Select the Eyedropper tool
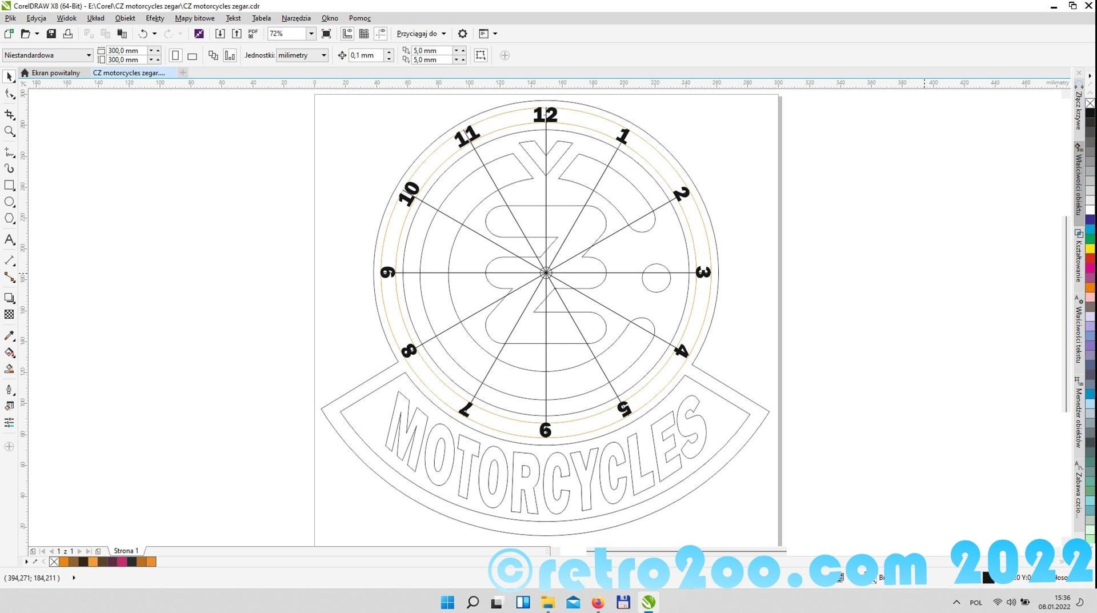This screenshot has height=613, width=1097. pyautogui.click(x=9, y=336)
